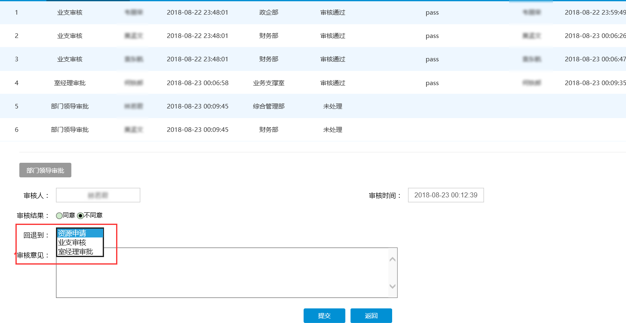This screenshot has height=323, width=626.
Task: Click the 部门领导审批 section header
Action: tap(45, 170)
